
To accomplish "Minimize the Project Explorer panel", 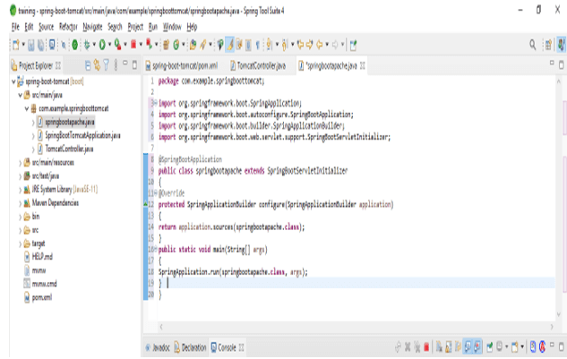I will coord(125,66).
